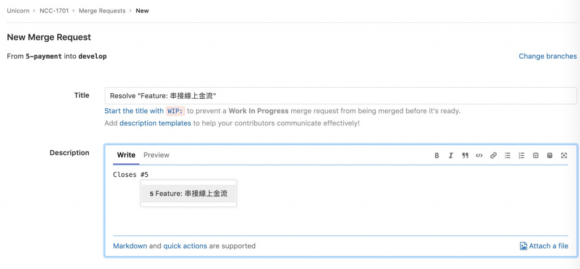Insert a blockquote in the description
Image resolution: width=580 pixels, height=269 pixels.
[465, 155]
